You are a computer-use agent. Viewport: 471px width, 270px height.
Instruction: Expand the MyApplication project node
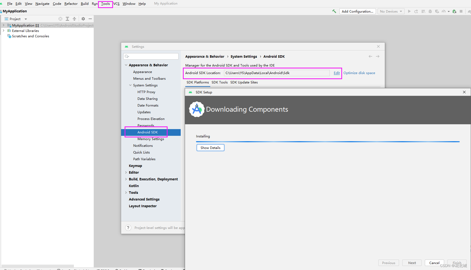click(3, 25)
